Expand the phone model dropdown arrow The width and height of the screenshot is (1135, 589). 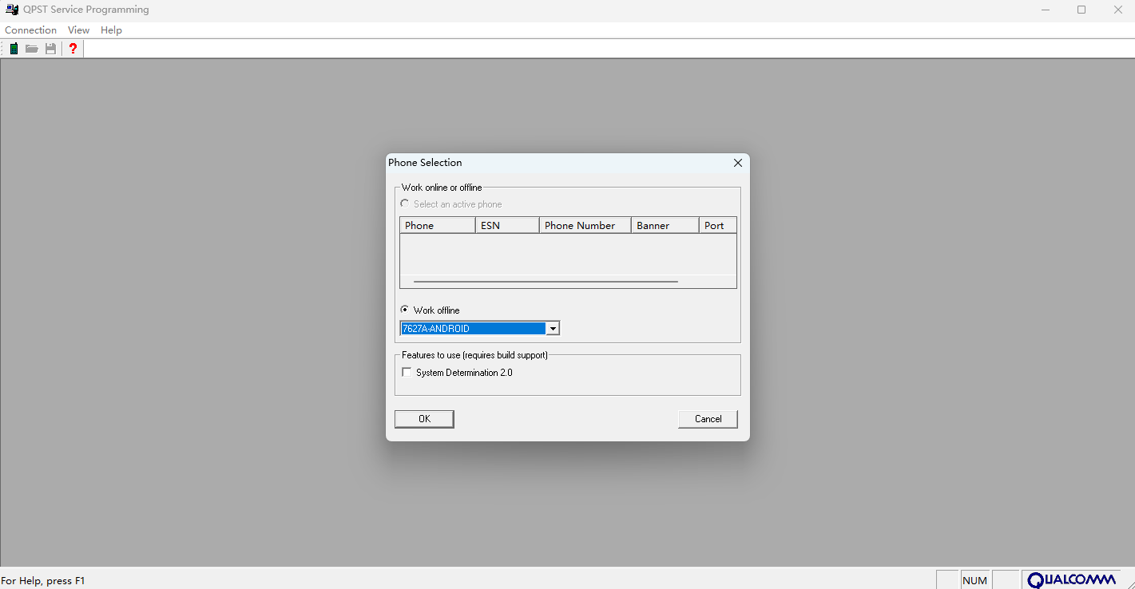click(x=553, y=329)
